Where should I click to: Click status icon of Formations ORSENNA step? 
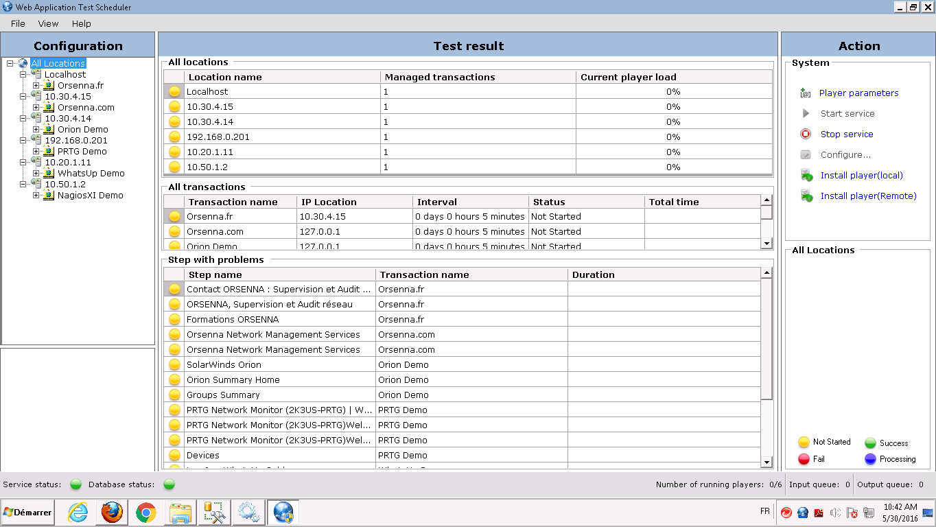pyautogui.click(x=174, y=319)
